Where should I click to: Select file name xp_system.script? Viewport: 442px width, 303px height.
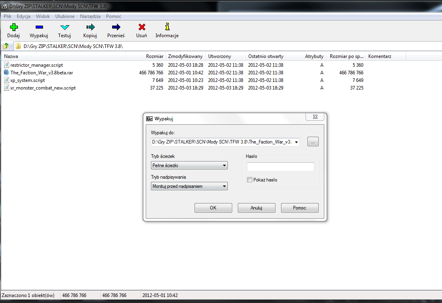(x=28, y=80)
